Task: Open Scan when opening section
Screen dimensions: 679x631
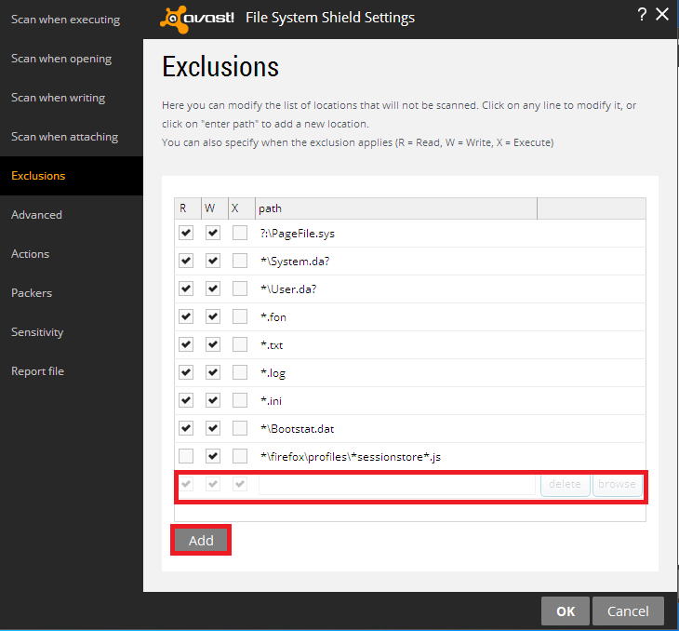Action: (61, 59)
